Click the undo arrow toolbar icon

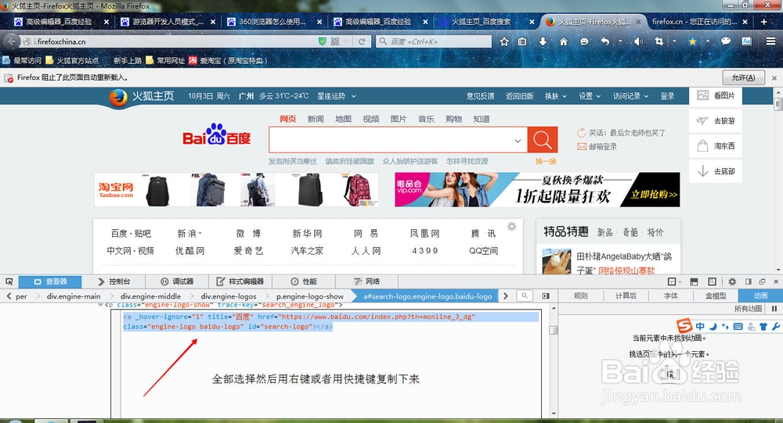(604, 42)
